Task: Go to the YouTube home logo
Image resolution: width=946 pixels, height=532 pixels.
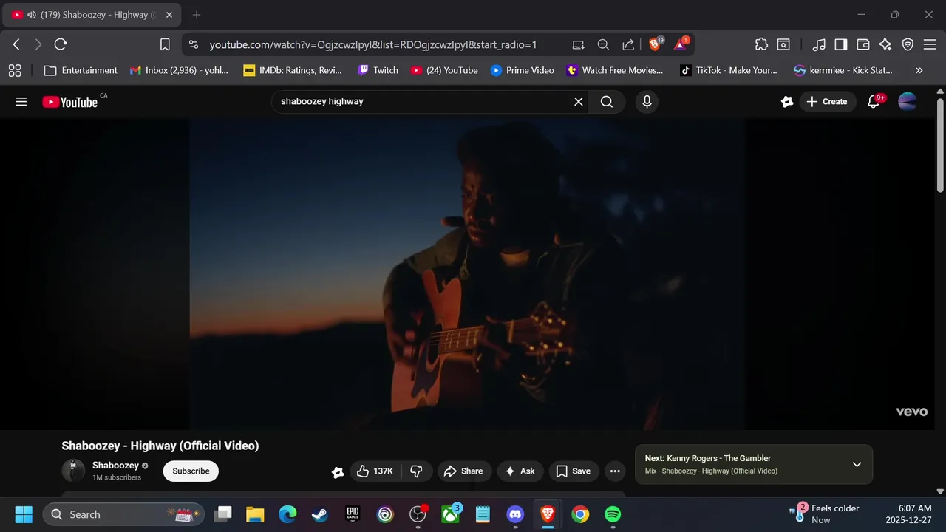Action: [70, 102]
